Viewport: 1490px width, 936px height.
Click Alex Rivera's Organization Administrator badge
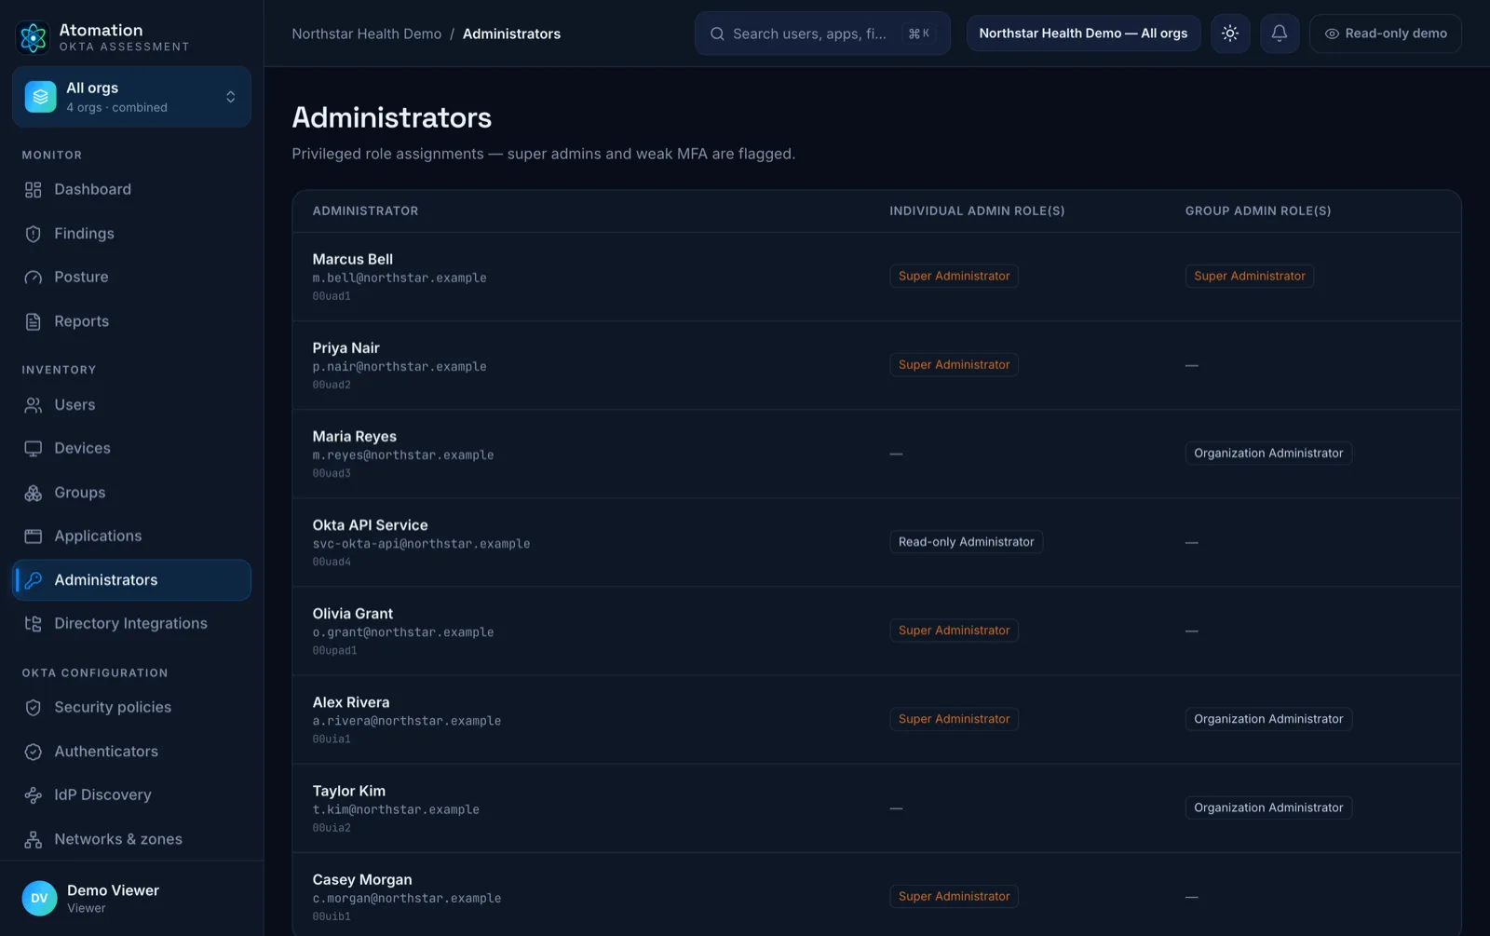(1268, 719)
